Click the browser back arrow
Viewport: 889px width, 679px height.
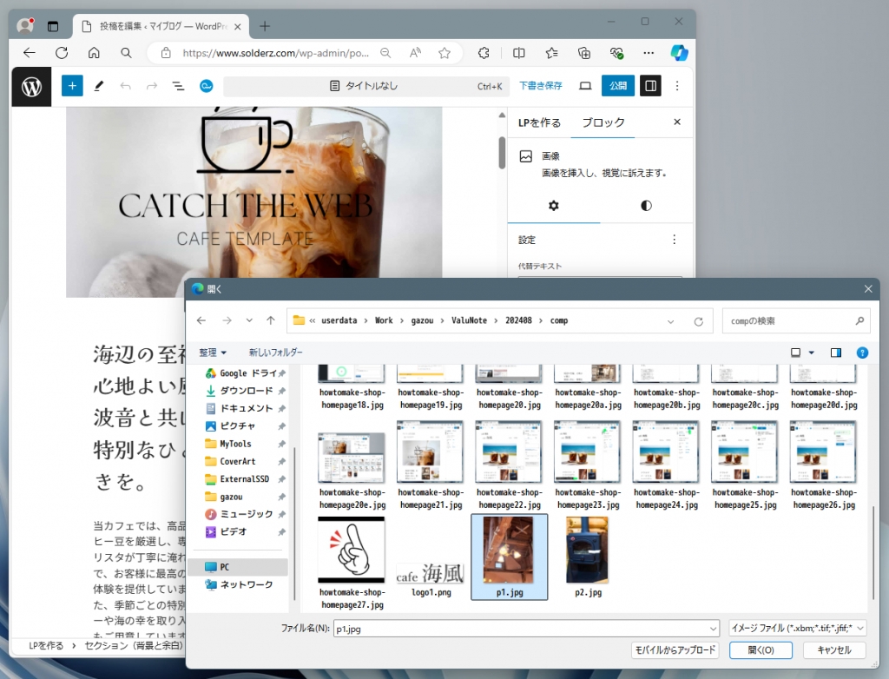(x=30, y=53)
